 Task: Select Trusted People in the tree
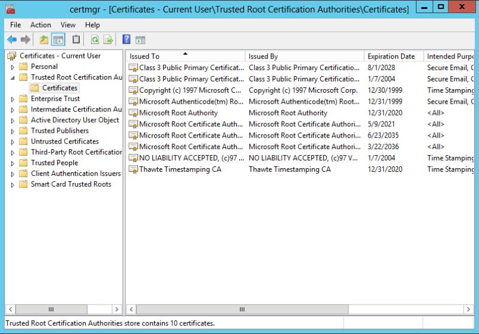(x=55, y=163)
